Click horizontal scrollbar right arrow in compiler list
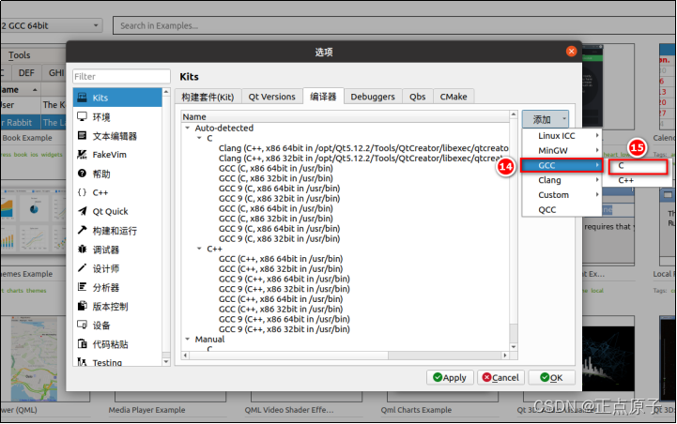Image resolution: width=677 pixels, height=424 pixels. pyautogui.click(x=505, y=356)
